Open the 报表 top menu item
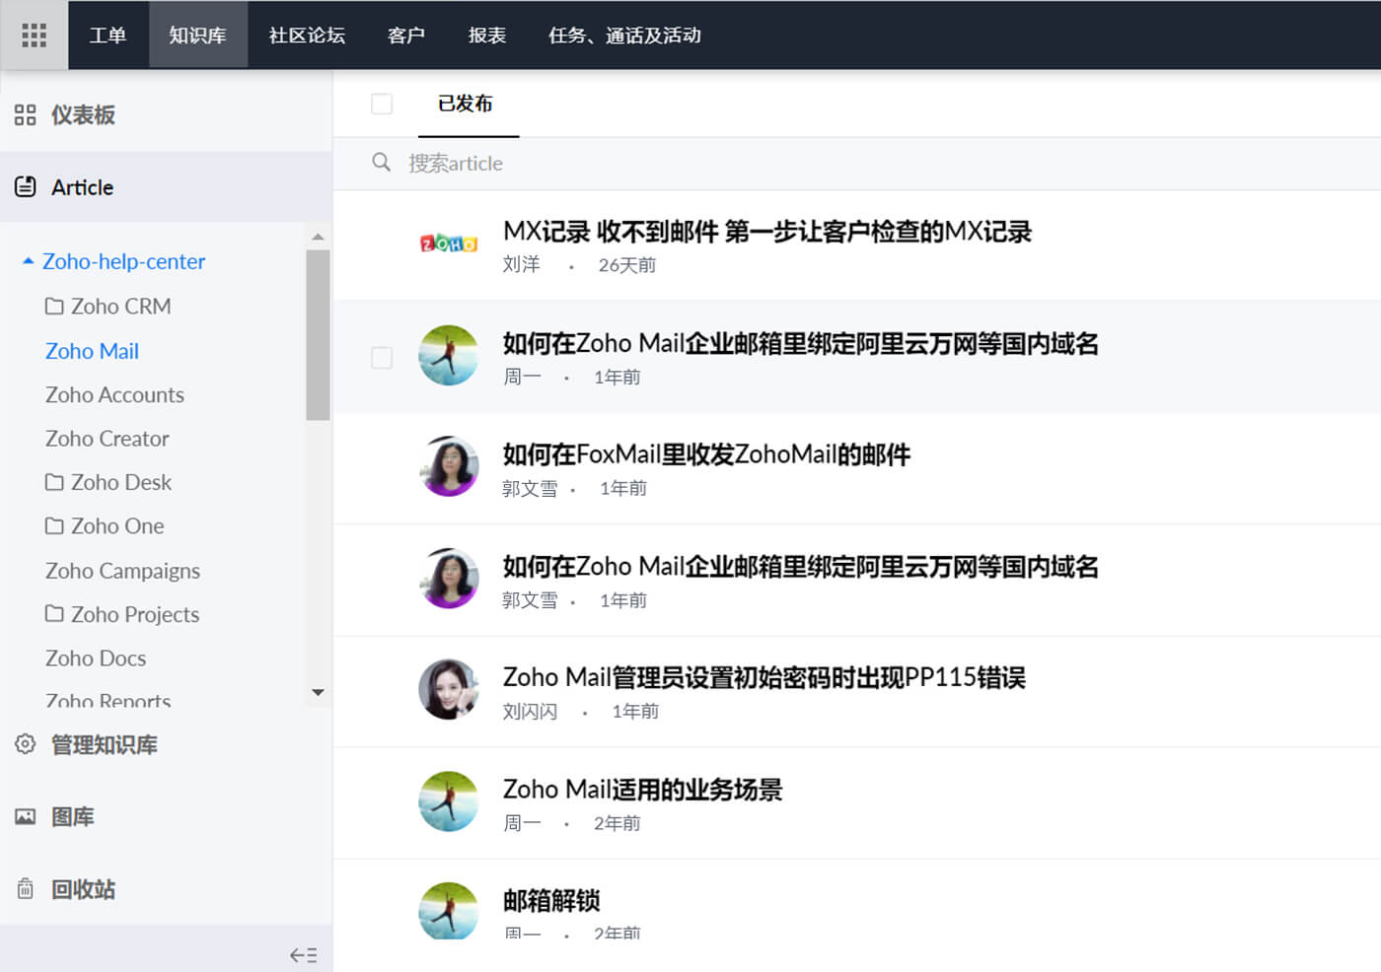The width and height of the screenshot is (1381, 972). pyautogui.click(x=487, y=35)
